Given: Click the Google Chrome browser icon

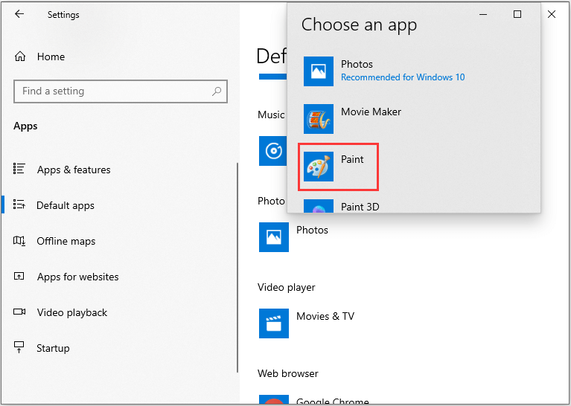Looking at the screenshot, I should coord(273,400).
